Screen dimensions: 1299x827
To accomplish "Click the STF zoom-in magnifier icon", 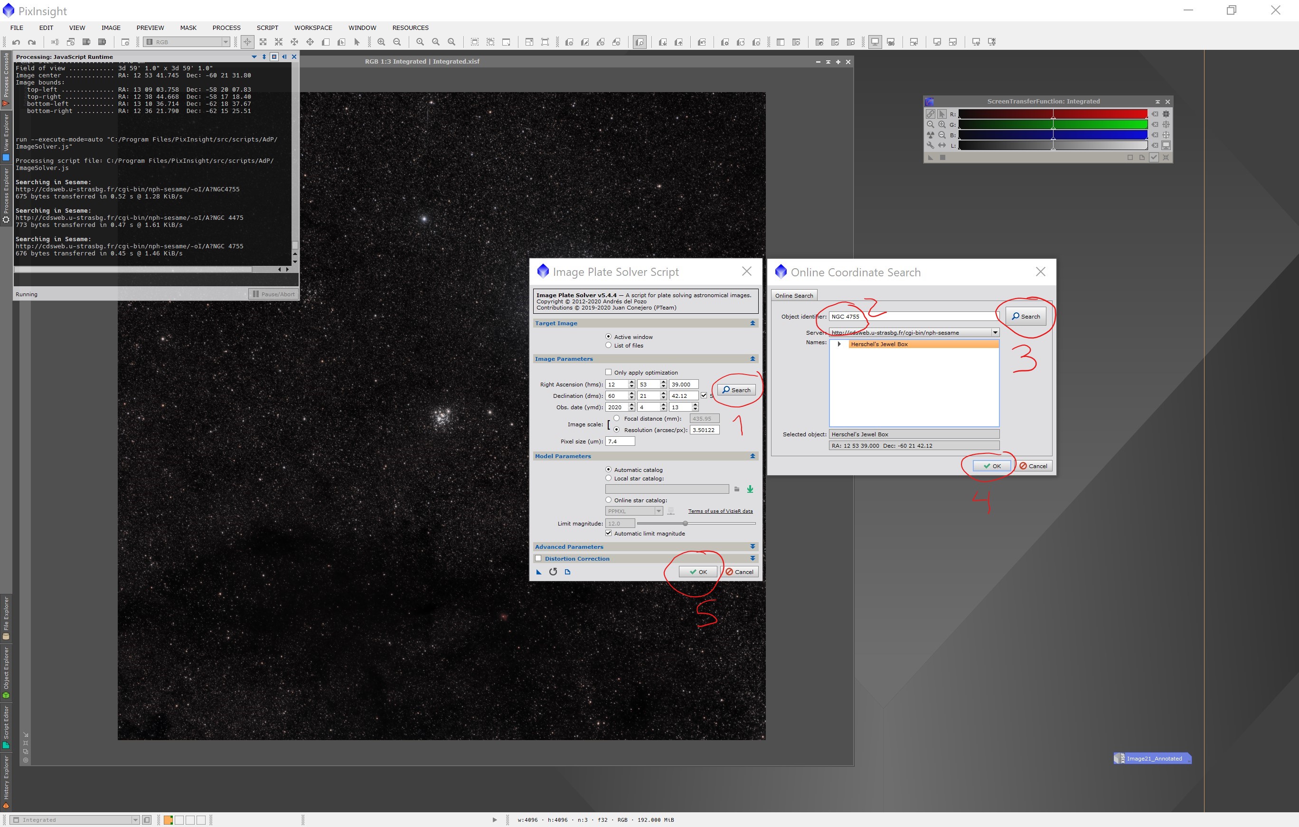I will pyautogui.click(x=942, y=124).
